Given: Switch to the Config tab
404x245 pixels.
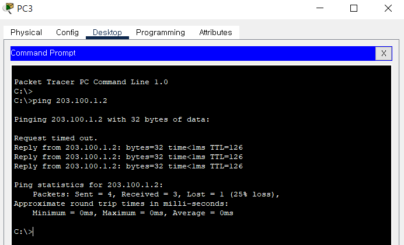Looking at the screenshot, I should tap(67, 33).
